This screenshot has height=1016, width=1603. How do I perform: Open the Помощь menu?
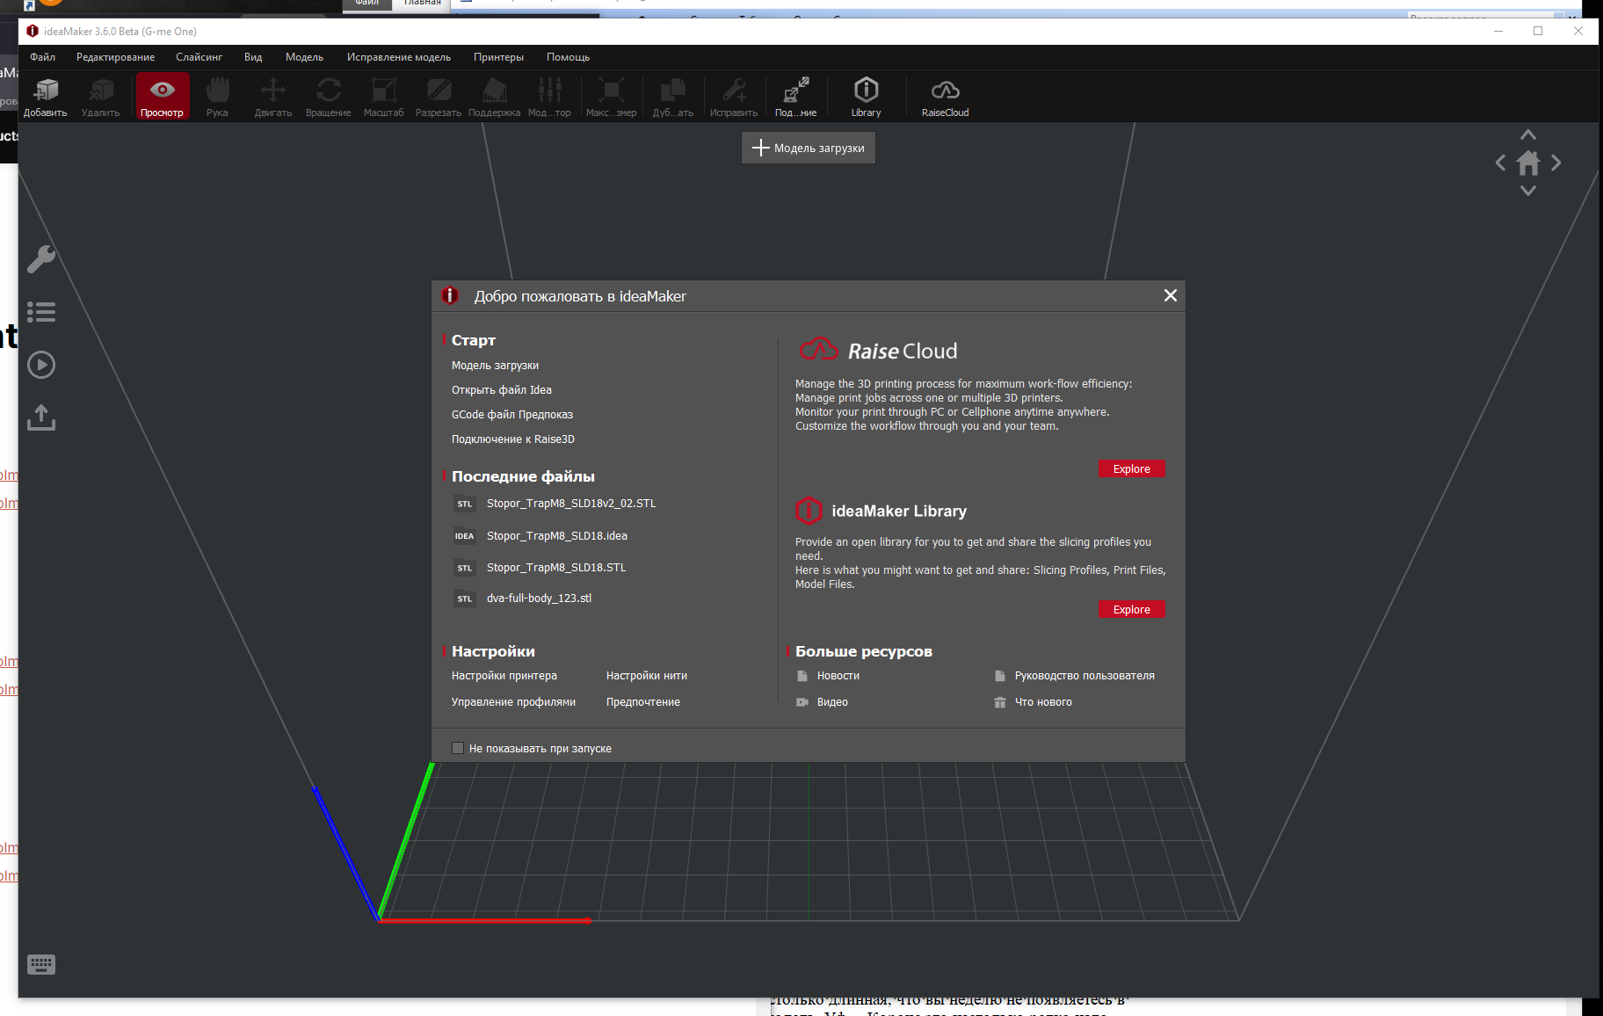click(x=569, y=57)
